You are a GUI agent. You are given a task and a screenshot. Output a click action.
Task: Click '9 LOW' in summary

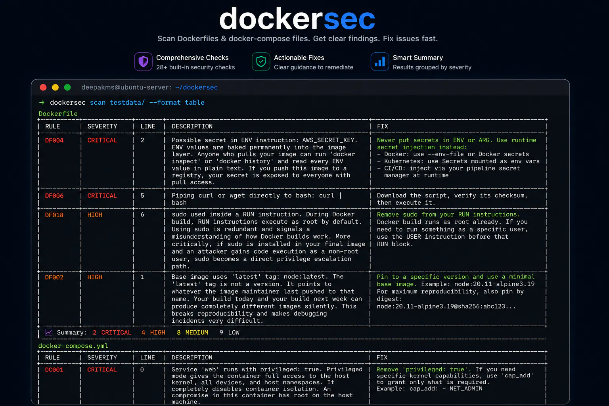pyautogui.click(x=230, y=332)
